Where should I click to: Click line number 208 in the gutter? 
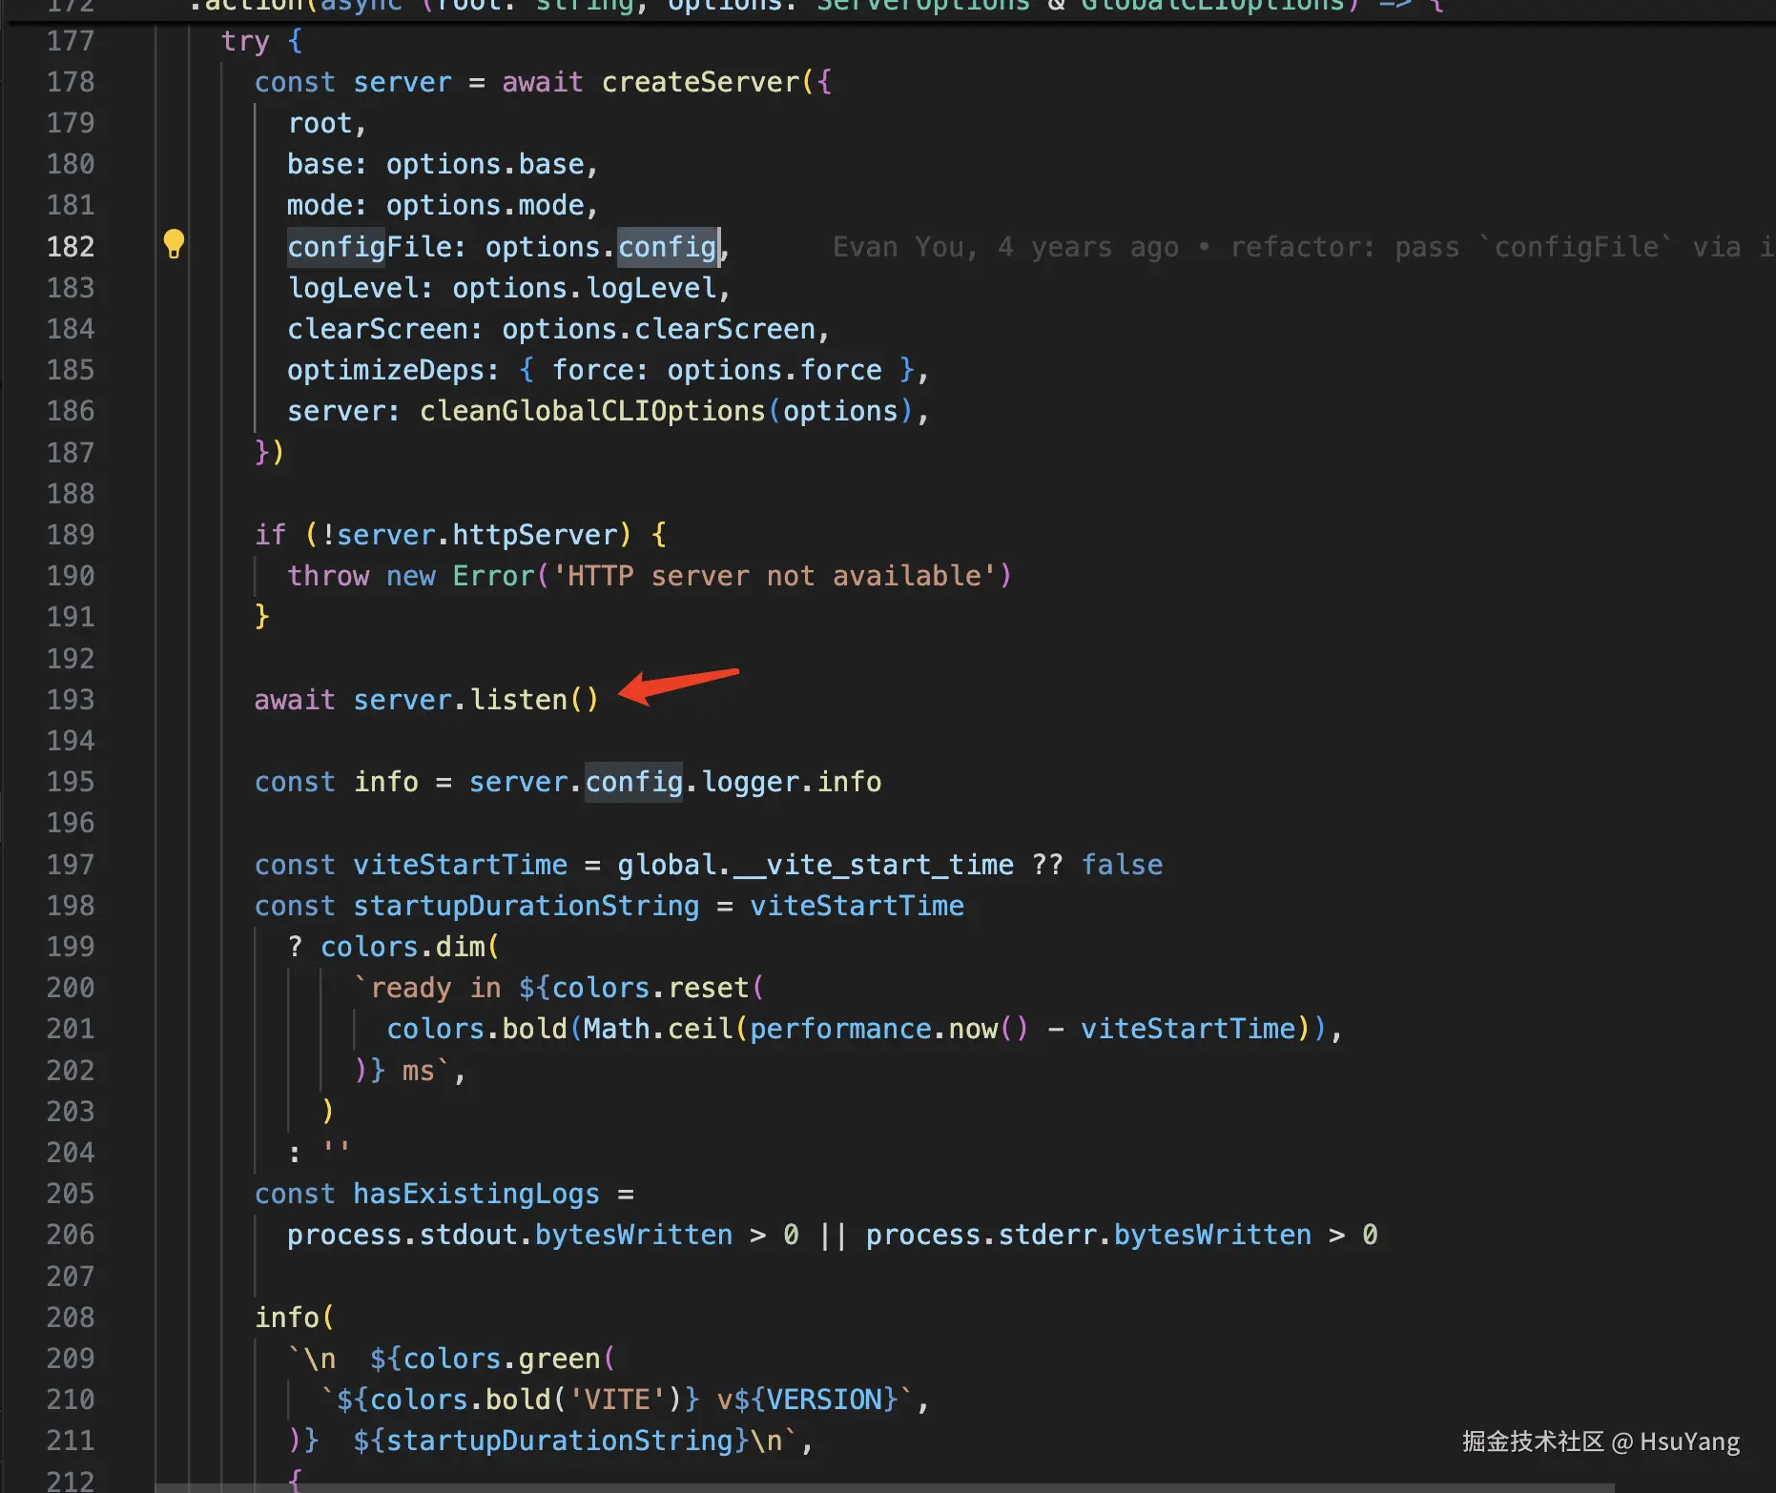tap(71, 1318)
